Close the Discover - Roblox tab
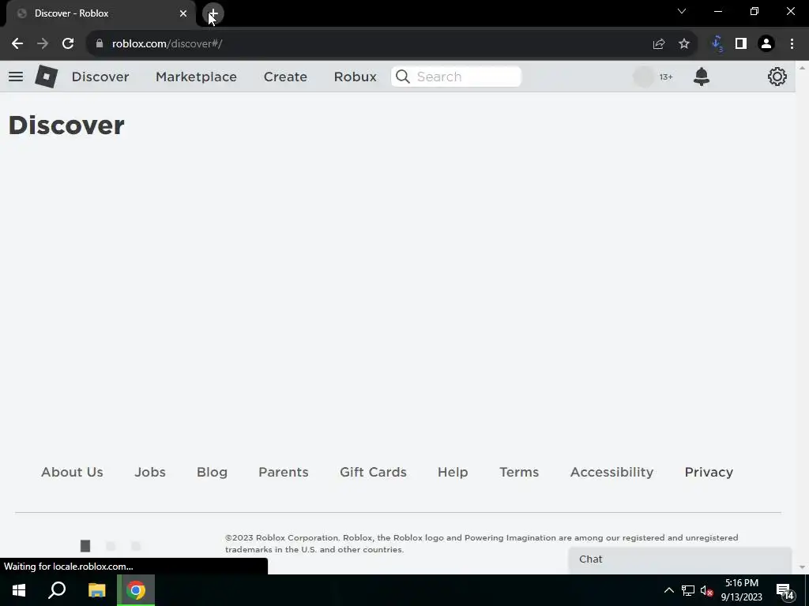This screenshot has height=606, width=809. (183, 13)
